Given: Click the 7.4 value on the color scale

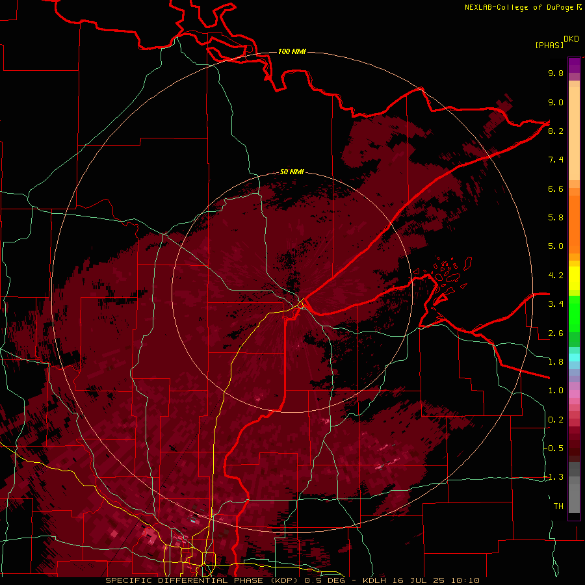Looking at the screenshot, I should point(556,160).
